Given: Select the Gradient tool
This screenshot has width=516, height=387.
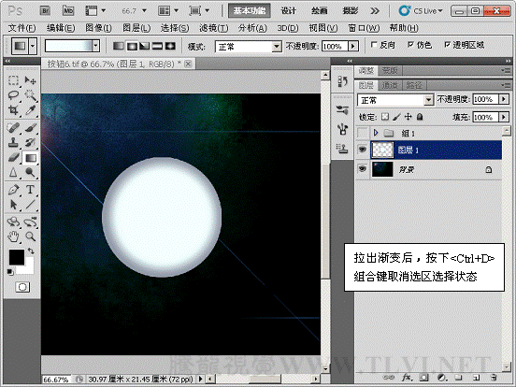Looking at the screenshot, I should click(31, 158).
